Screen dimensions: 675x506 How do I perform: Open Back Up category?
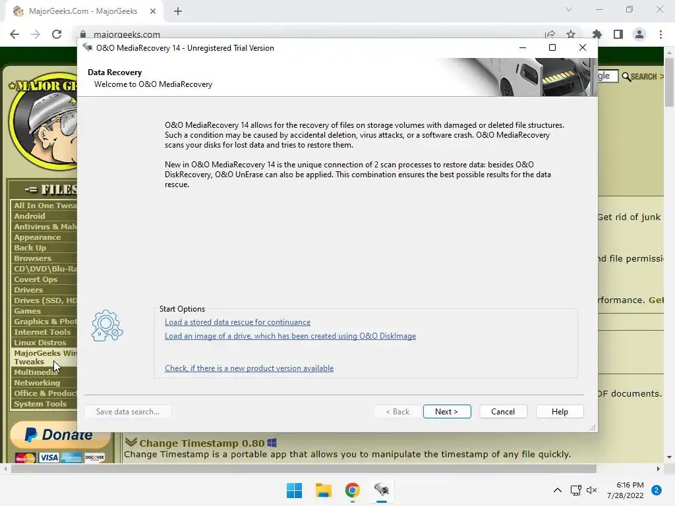click(30, 248)
